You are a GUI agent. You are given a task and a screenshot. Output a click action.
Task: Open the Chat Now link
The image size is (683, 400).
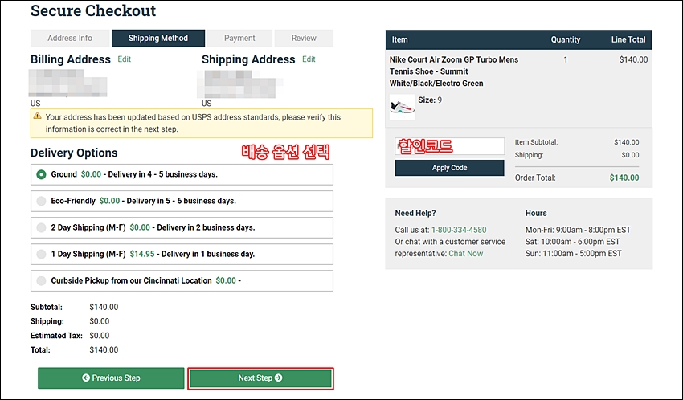tap(465, 253)
